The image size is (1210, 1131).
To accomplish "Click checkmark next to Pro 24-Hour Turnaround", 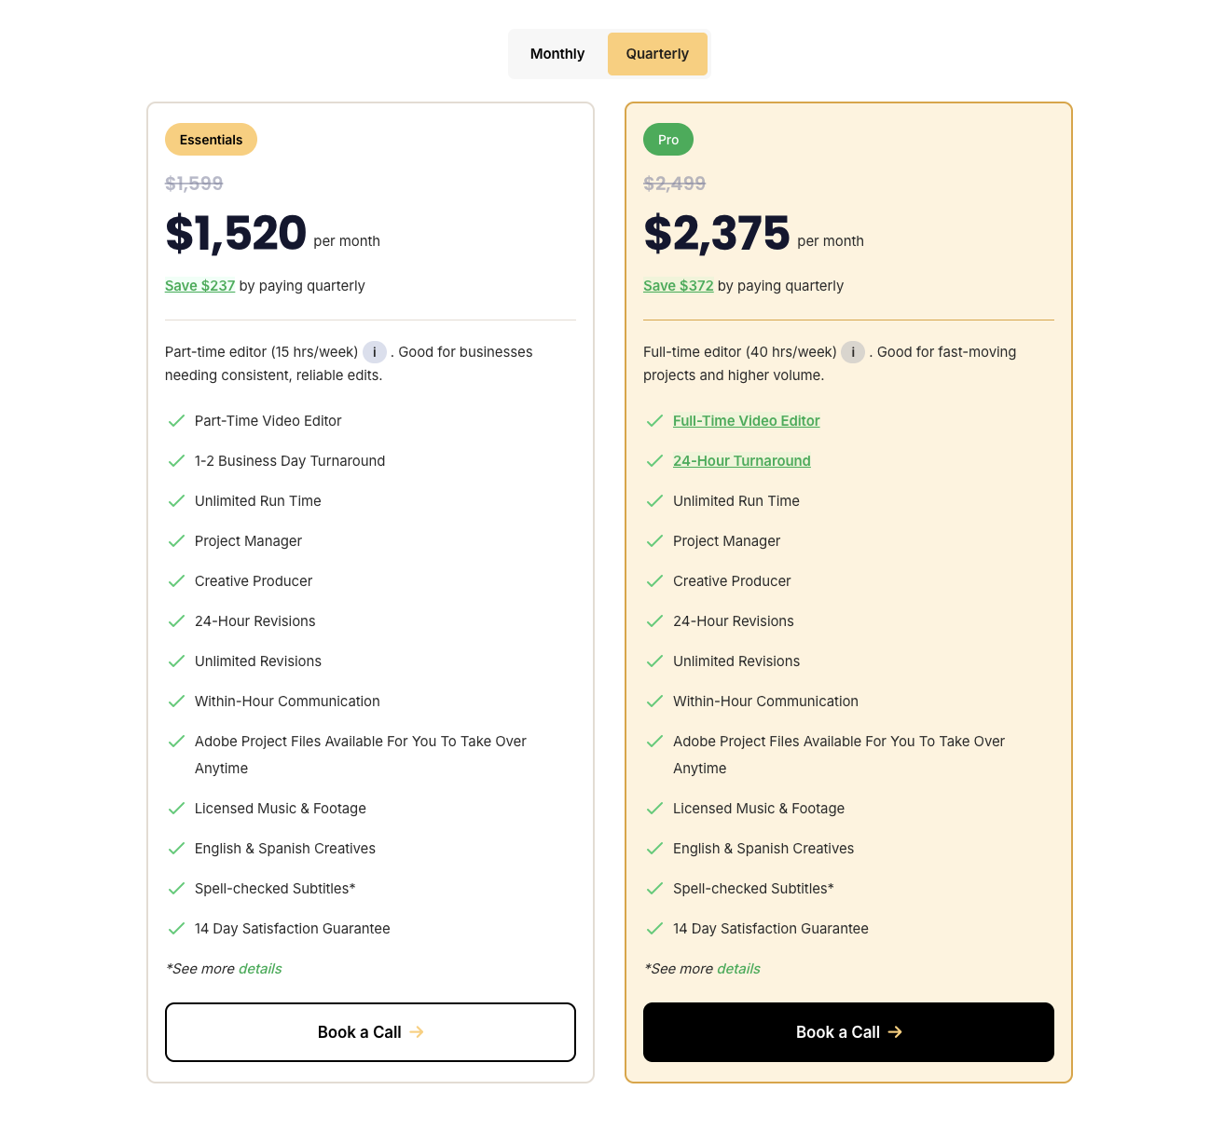I will pos(654,461).
